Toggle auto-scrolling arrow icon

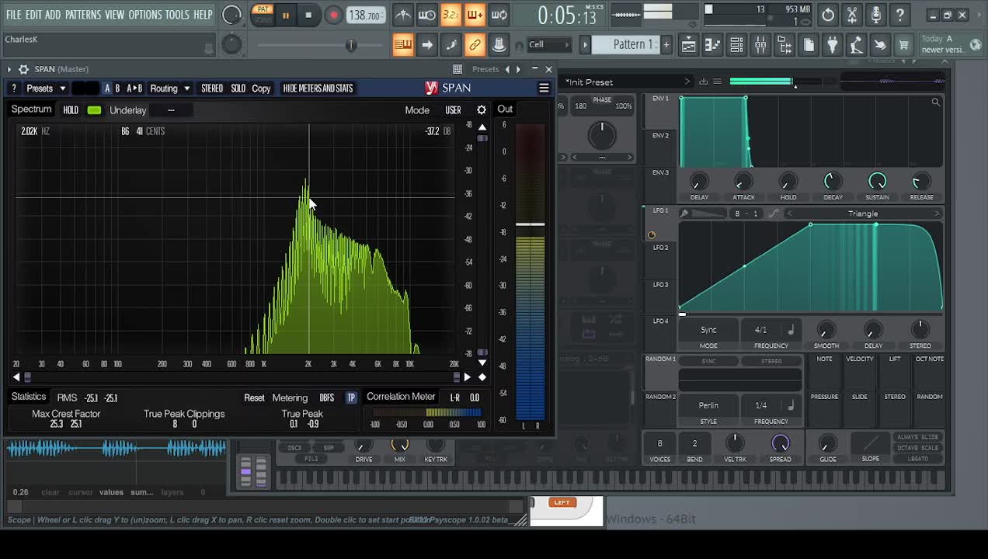pos(427,44)
